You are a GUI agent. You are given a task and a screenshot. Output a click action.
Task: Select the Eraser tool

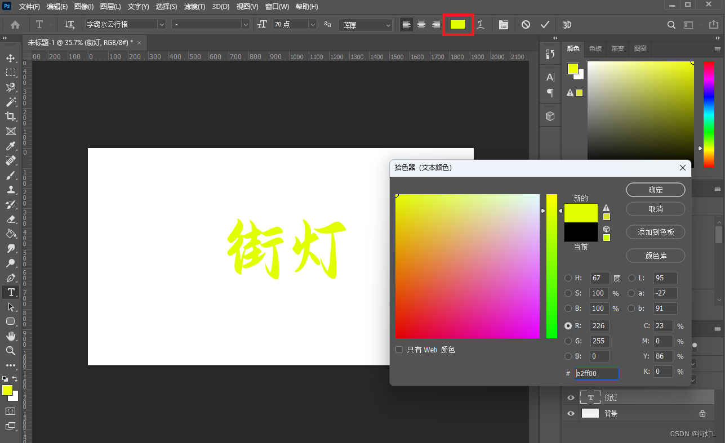tap(11, 219)
